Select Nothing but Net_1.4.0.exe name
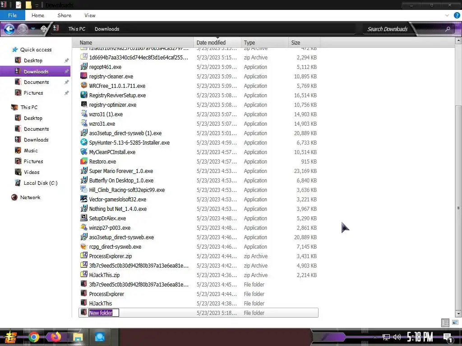This screenshot has height=346, width=462. tap(118, 209)
